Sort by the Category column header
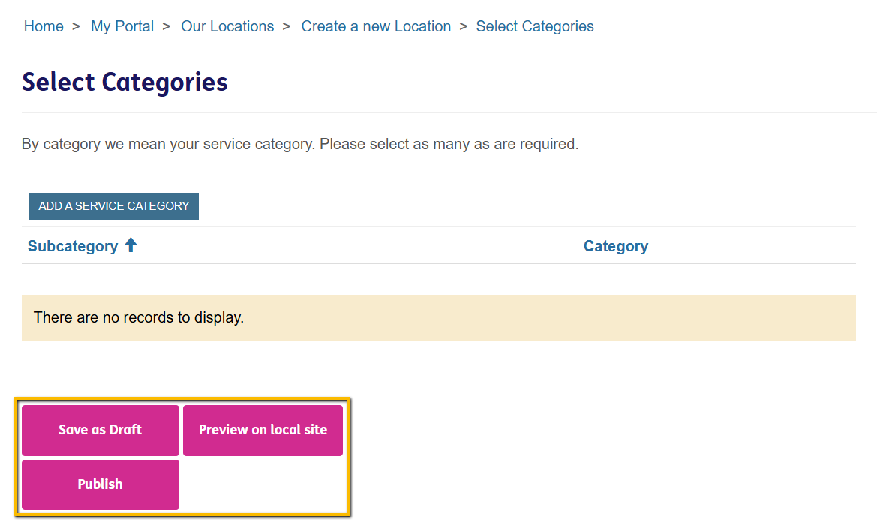 [x=616, y=246]
